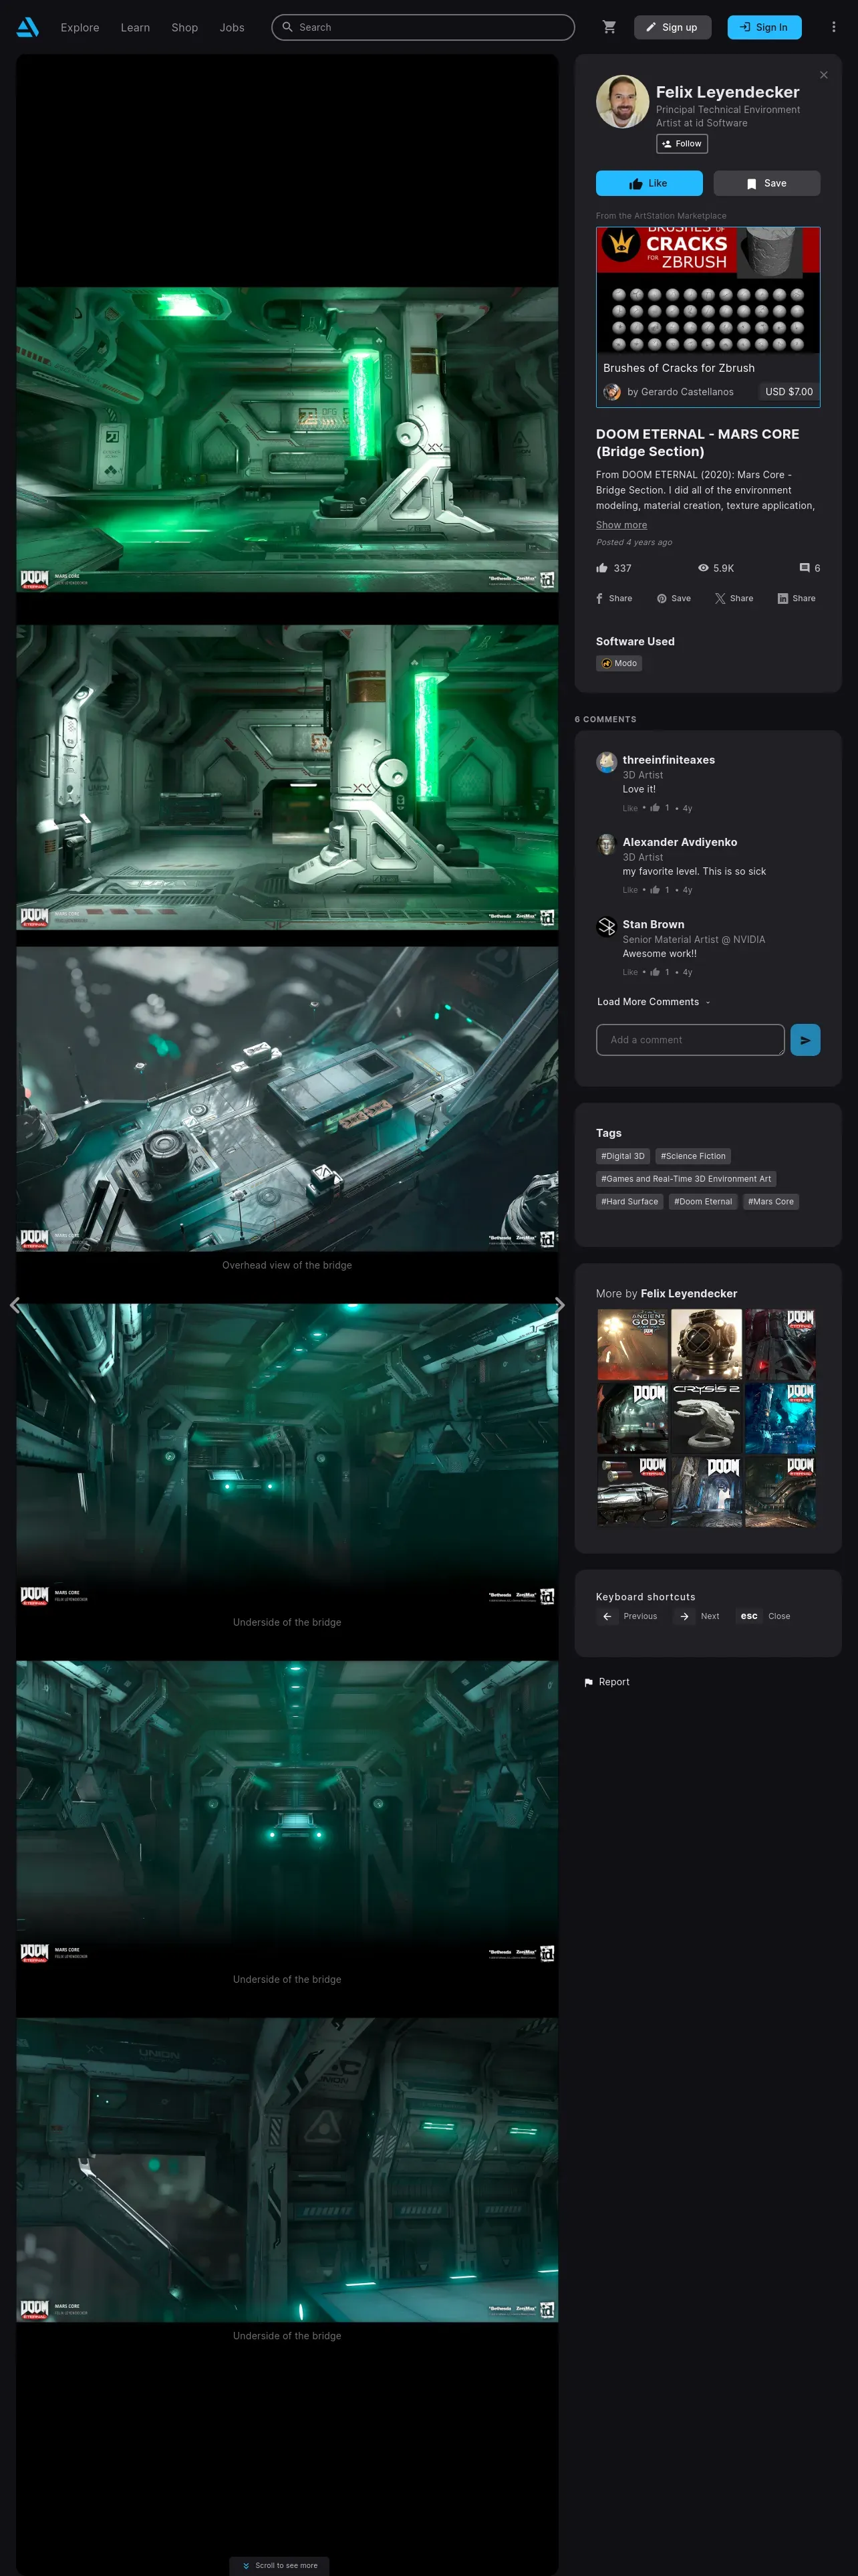Click the esc Close shortcut key

(x=749, y=1616)
